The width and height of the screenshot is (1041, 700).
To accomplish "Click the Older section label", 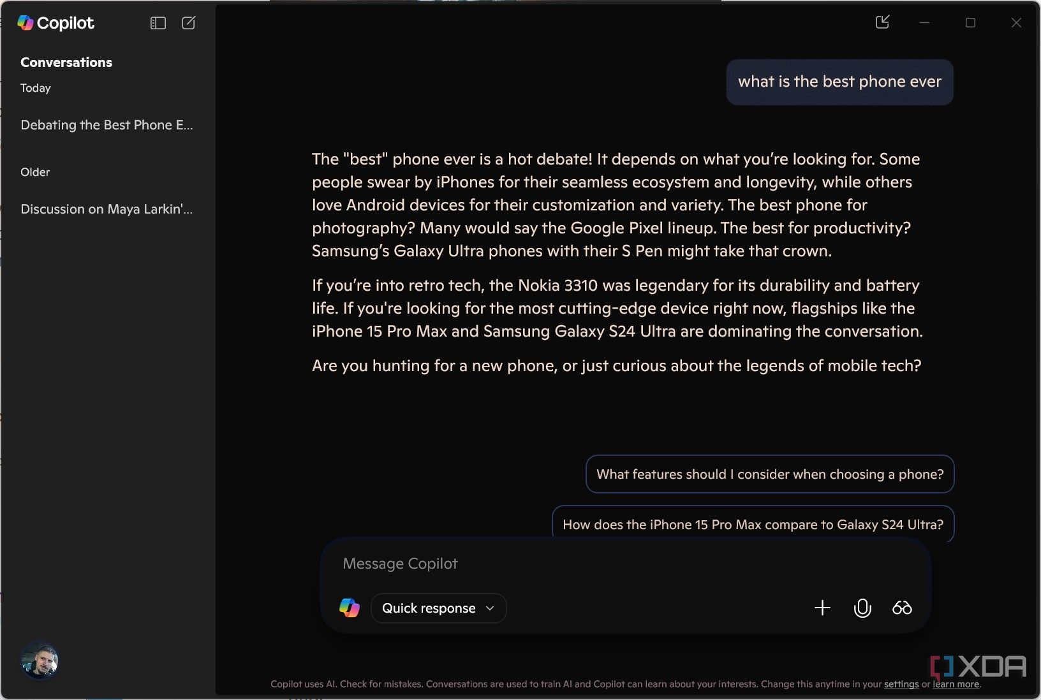I will point(35,172).
